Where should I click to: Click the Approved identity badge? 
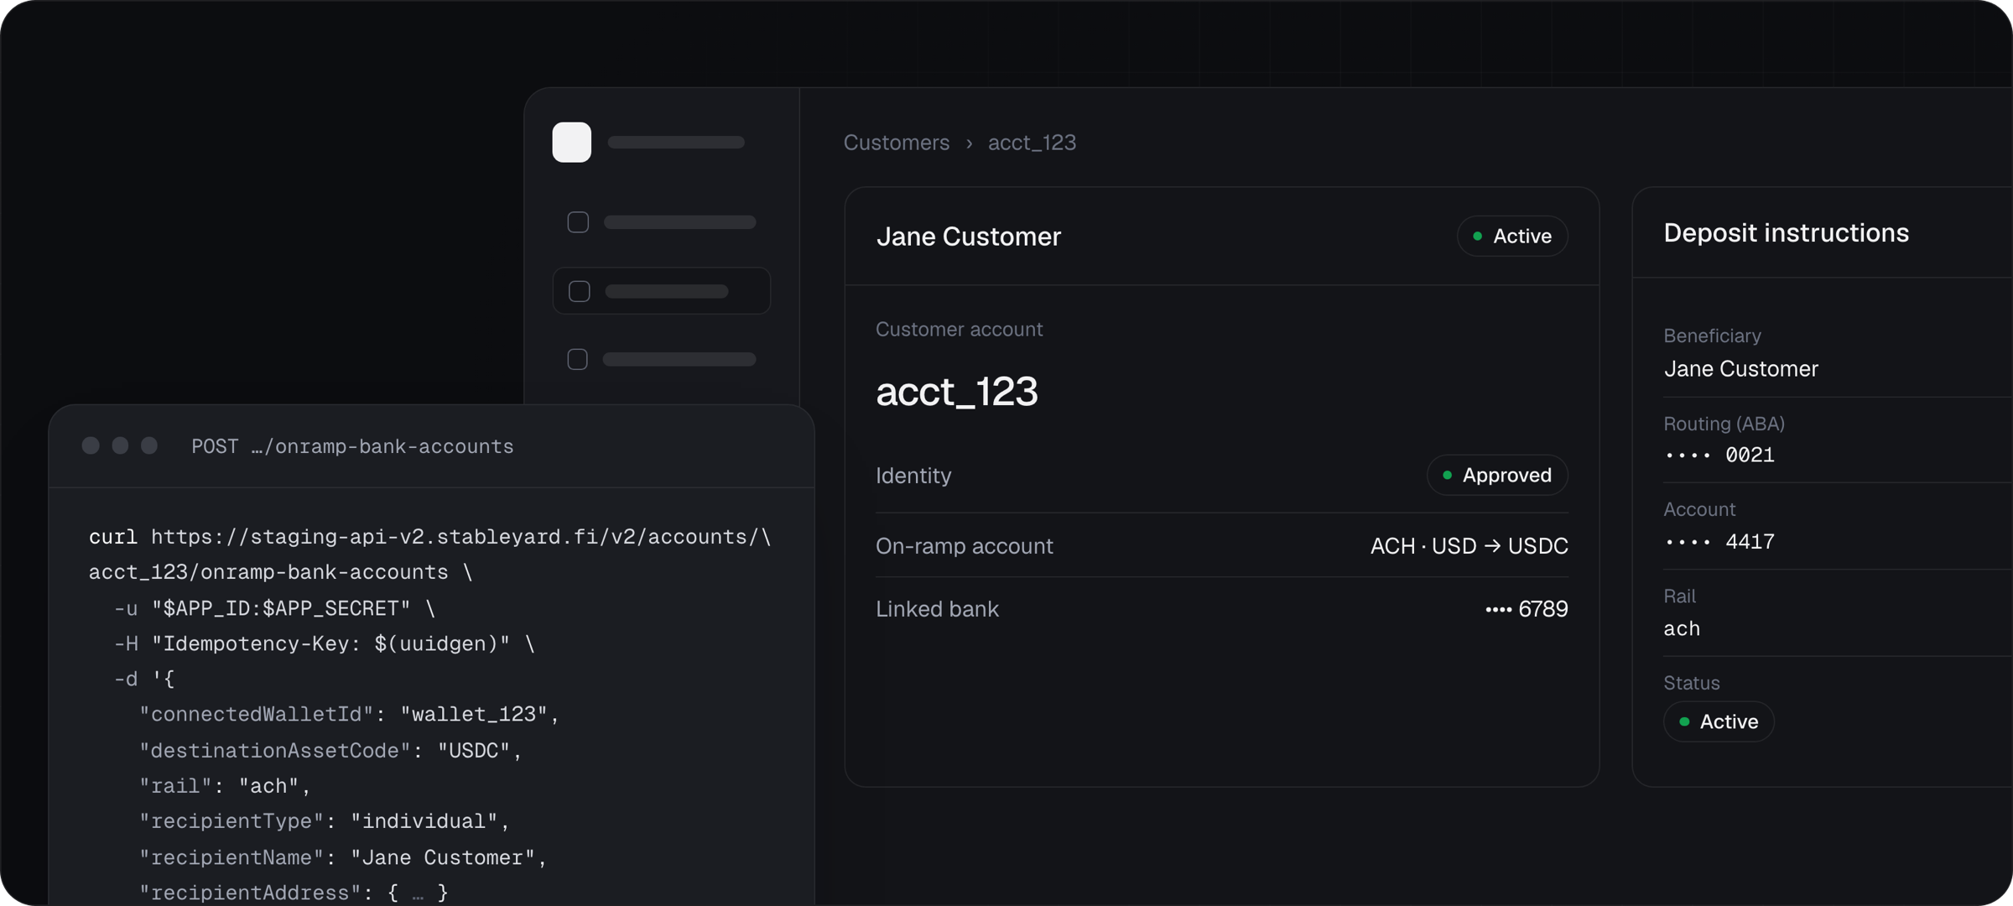[1497, 475]
